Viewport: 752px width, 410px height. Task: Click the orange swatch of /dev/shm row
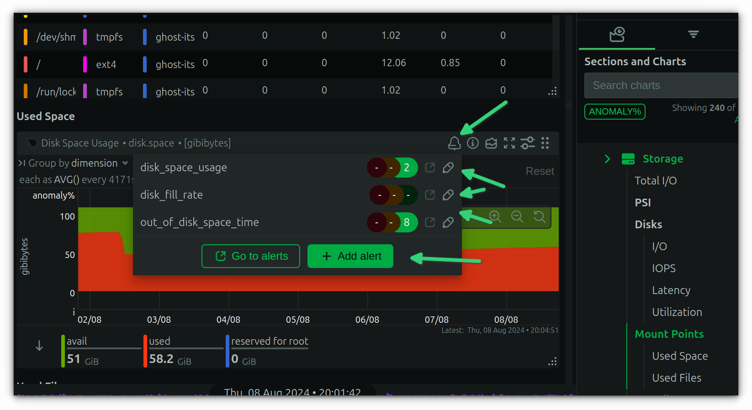(26, 37)
